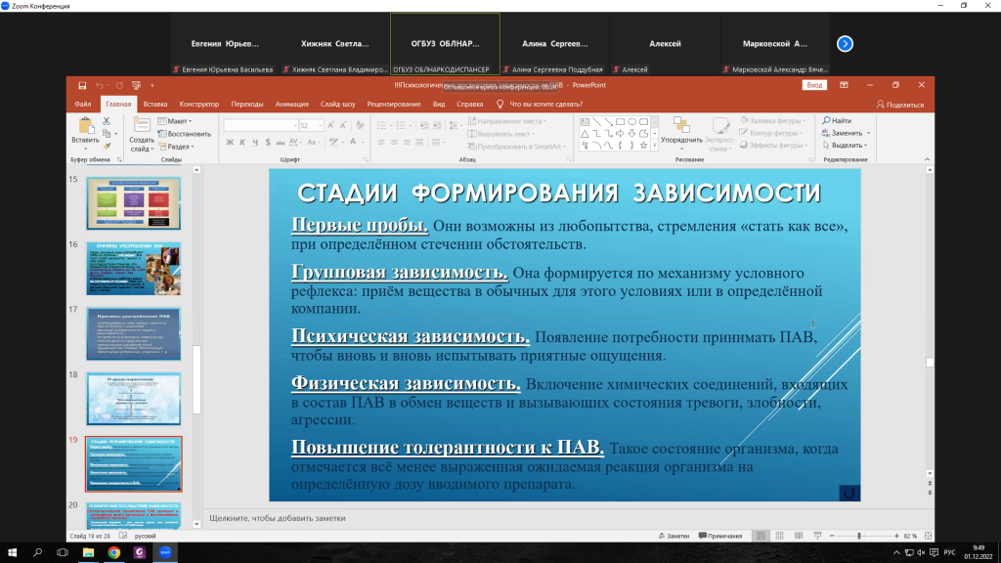The image size is (1001, 563).
Task: Open the font size 52 dropdown
Action: 321,126
